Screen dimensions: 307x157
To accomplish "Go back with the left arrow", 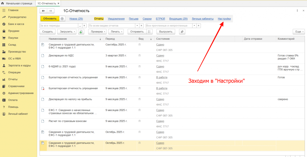I will pos(43,11).
